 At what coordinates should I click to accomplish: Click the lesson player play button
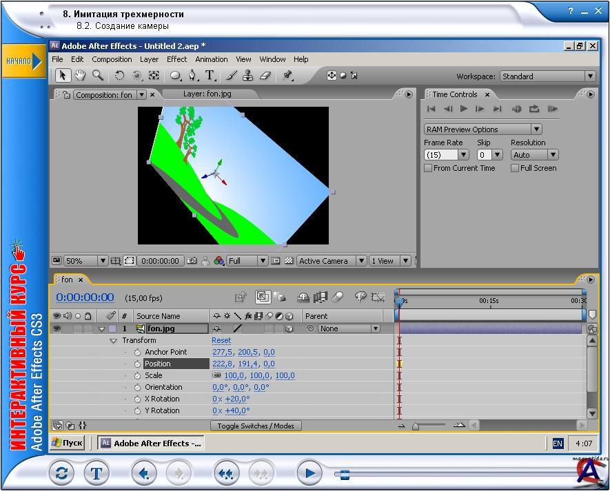pyautogui.click(x=309, y=473)
